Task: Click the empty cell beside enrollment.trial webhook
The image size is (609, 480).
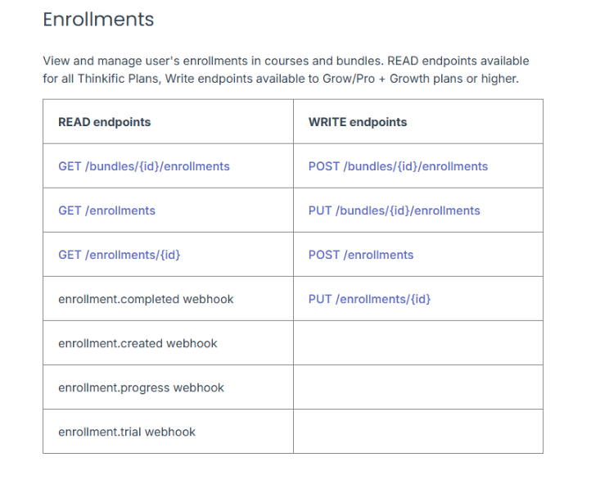Action: (x=417, y=432)
